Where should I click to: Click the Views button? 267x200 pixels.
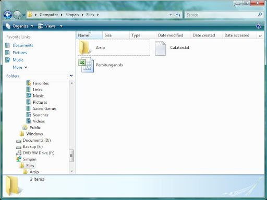coord(46,26)
